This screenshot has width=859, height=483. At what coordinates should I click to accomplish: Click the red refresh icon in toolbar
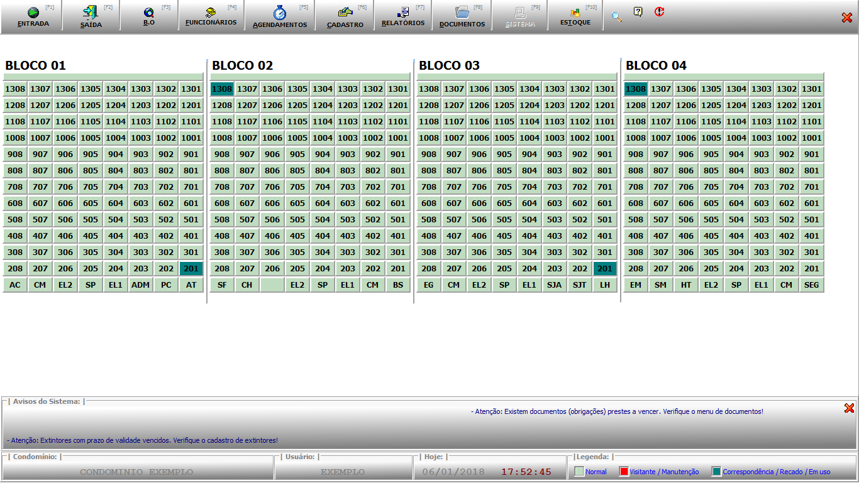click(659, 12)
